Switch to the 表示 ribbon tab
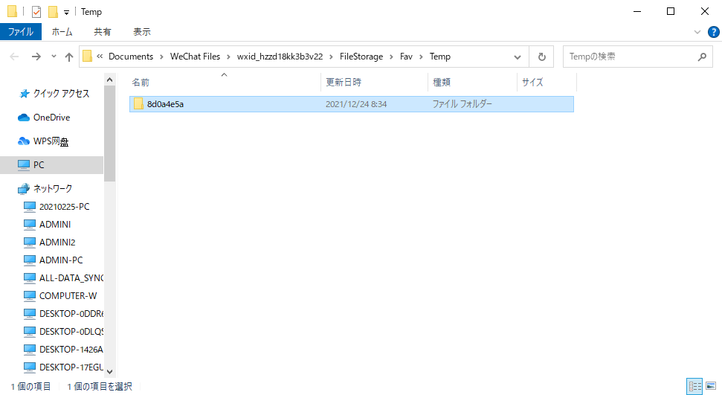The width and height of the screenshot is (722, 395). (141, 32)
